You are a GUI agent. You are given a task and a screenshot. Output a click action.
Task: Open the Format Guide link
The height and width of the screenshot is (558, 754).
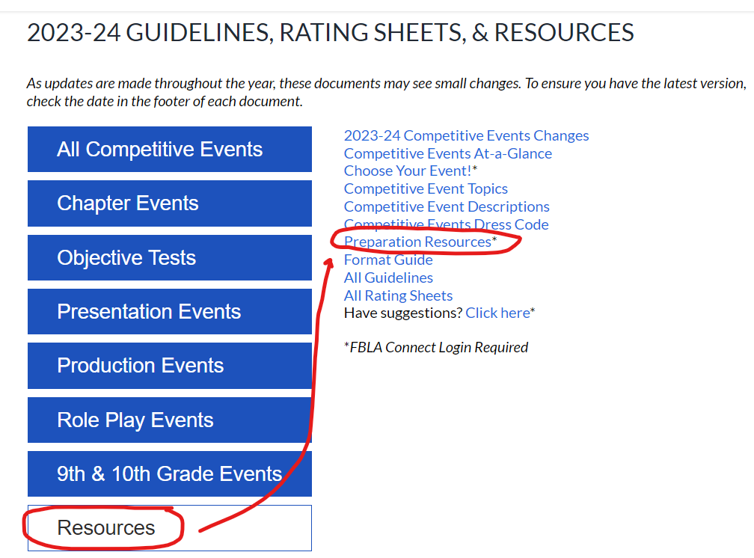(x=388, y=260)
